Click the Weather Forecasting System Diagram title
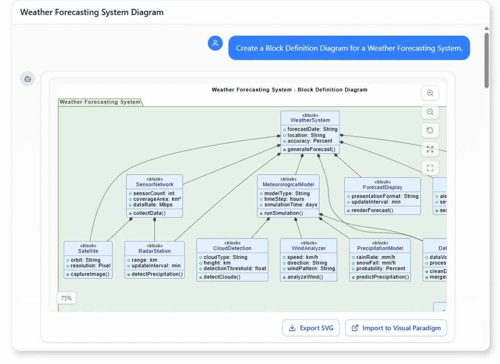 (92, 12)
